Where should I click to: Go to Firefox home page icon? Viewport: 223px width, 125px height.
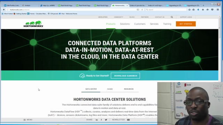click(x=203, y=10)
